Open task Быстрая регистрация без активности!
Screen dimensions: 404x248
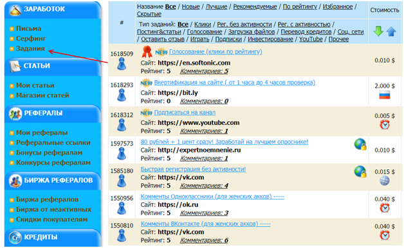click(x=193, y=169)
